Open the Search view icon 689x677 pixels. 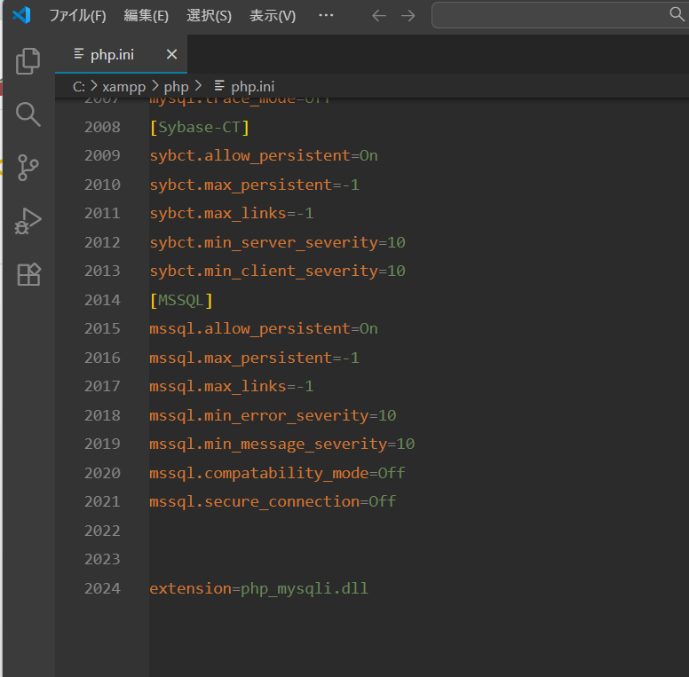pyautogui.click(x=28, y=114)
